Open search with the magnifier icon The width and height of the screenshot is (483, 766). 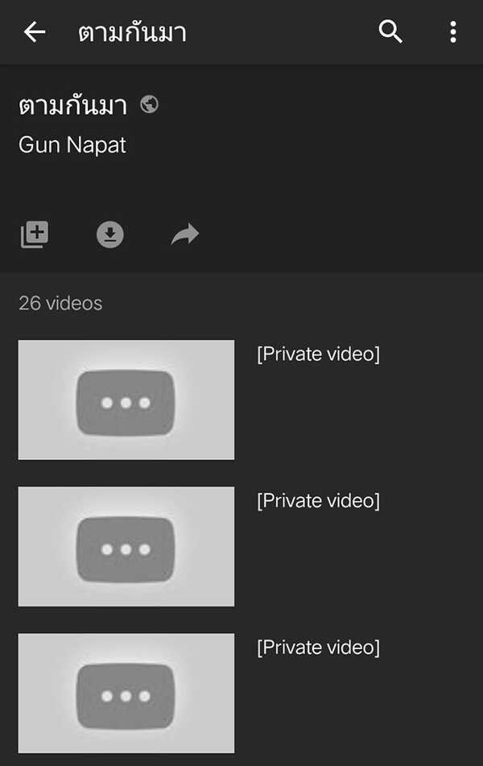click(390, 32)
